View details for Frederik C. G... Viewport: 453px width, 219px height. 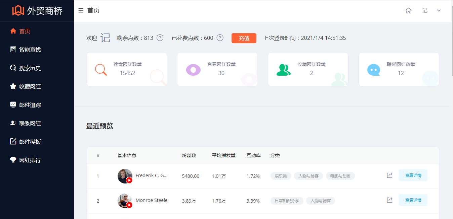click(x=413, y=175)
